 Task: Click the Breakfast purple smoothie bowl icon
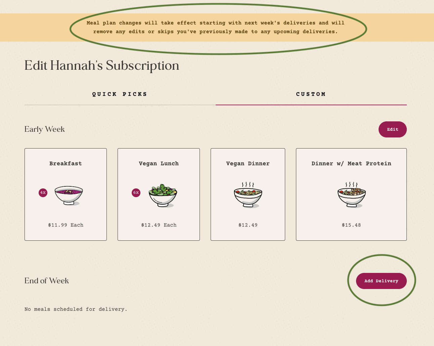coord(69,195)
